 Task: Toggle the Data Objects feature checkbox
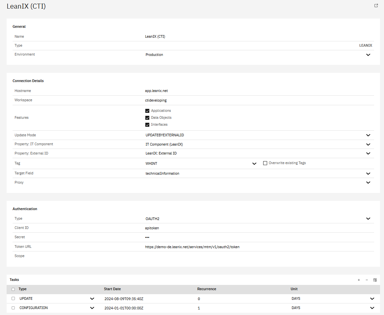coord(147,118)
